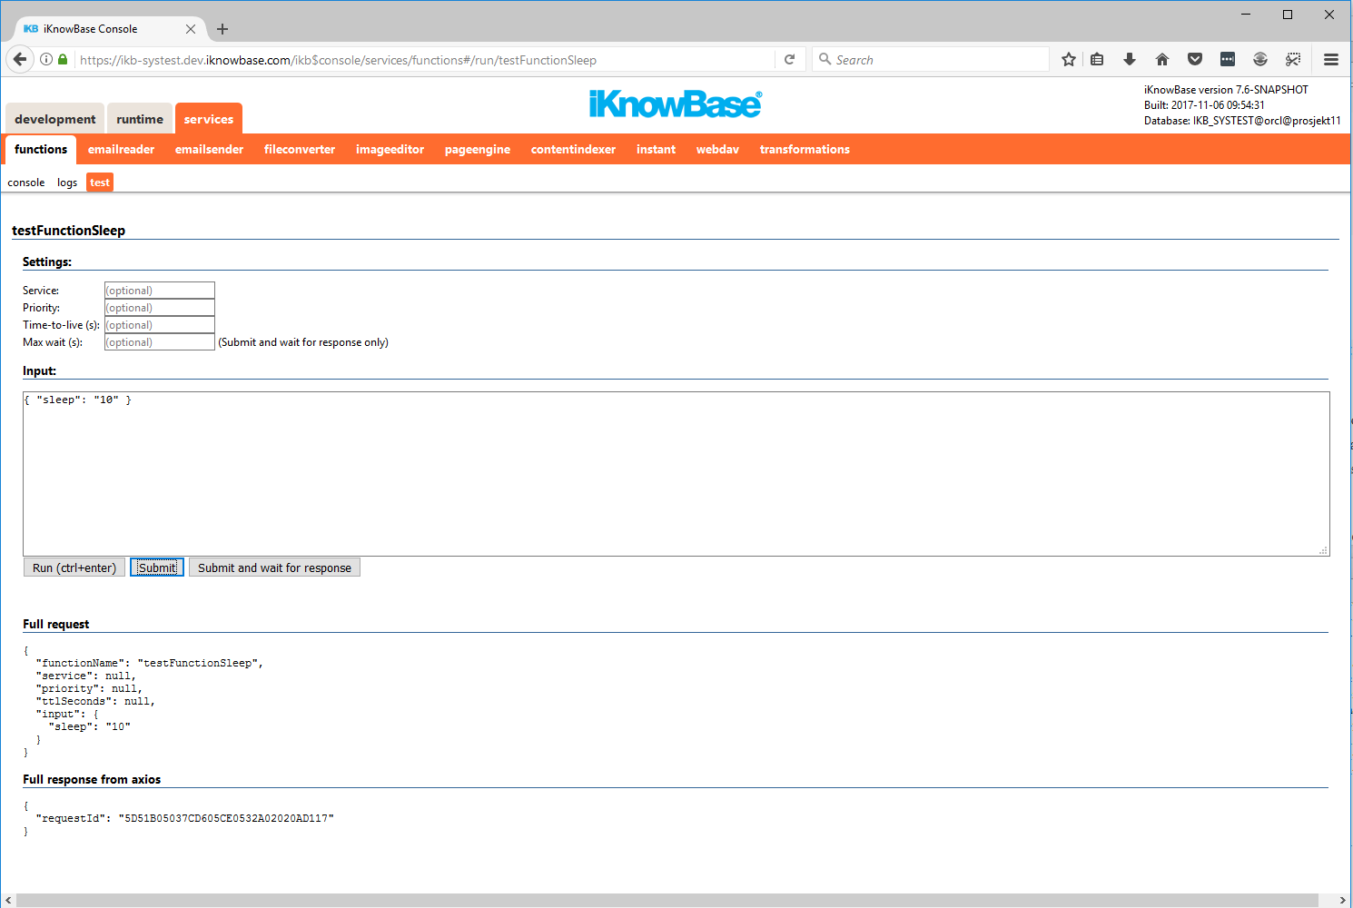Open the Downloads arrow icon
The height and width of the screenshot is (908, 1353).
[x=1130, y=59]
